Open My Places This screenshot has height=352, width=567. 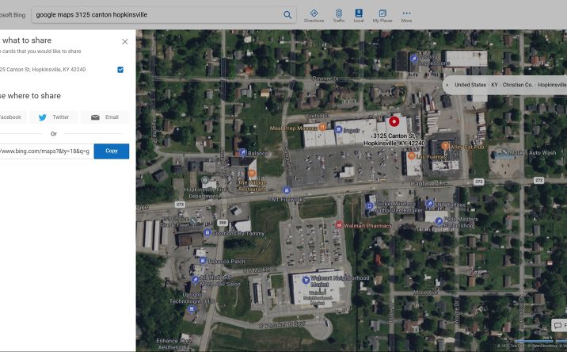click(382, 16)
